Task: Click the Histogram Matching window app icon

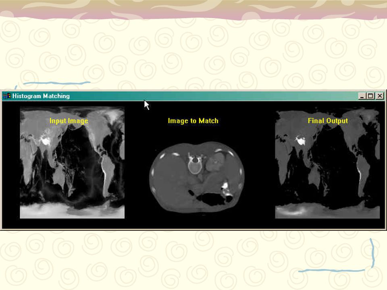Action: (x=7, y=96)
